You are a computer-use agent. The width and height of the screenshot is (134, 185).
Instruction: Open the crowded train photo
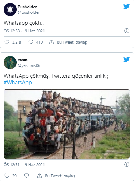point(67,124)
